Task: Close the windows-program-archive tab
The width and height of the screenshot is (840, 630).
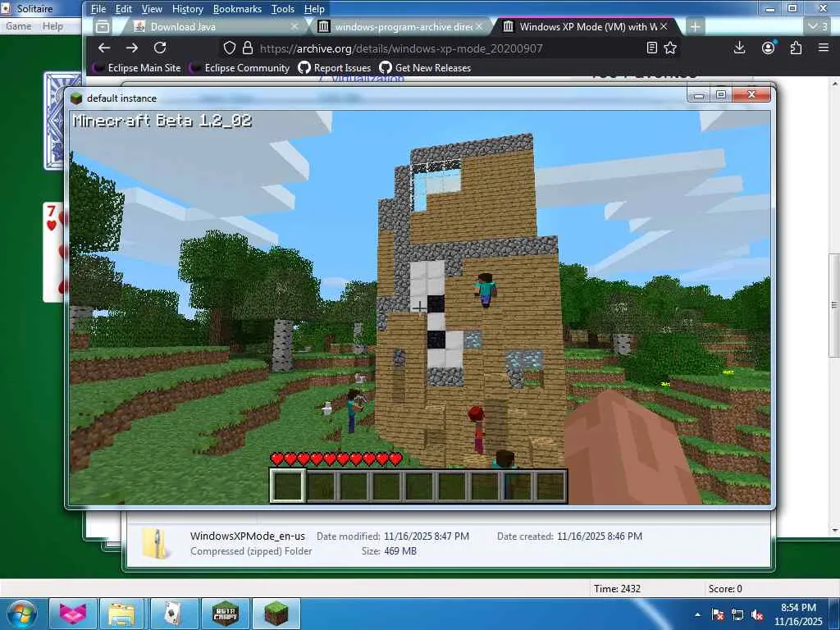Action: click(x=479, y=27)
